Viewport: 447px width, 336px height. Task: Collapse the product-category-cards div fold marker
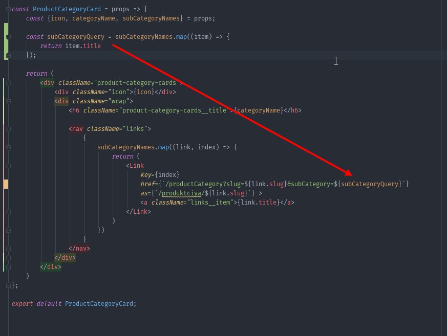coord(8,83)
